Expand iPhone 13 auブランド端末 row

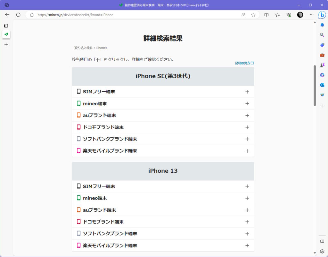(x=163, y=210)
